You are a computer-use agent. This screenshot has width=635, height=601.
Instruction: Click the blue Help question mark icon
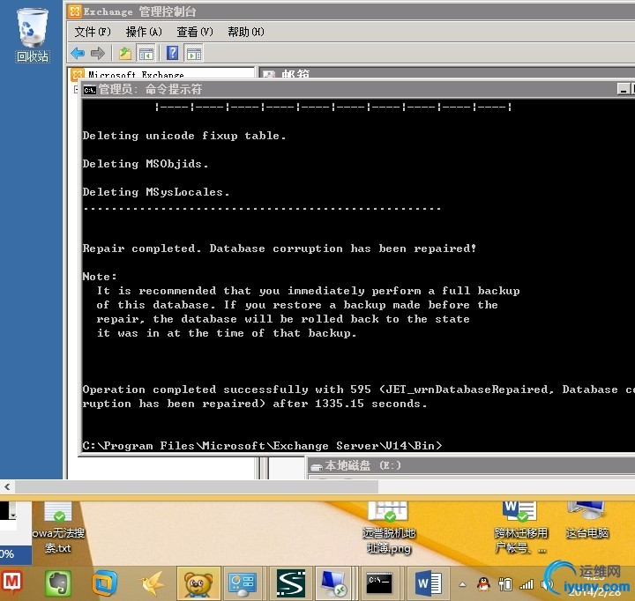pyautogui.click(x=173, y=53)
